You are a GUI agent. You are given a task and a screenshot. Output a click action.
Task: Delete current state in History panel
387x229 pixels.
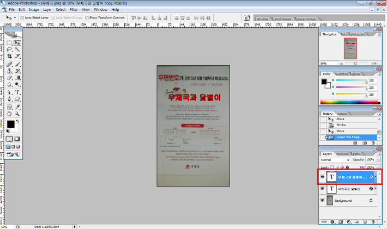[x=373, y=143]
